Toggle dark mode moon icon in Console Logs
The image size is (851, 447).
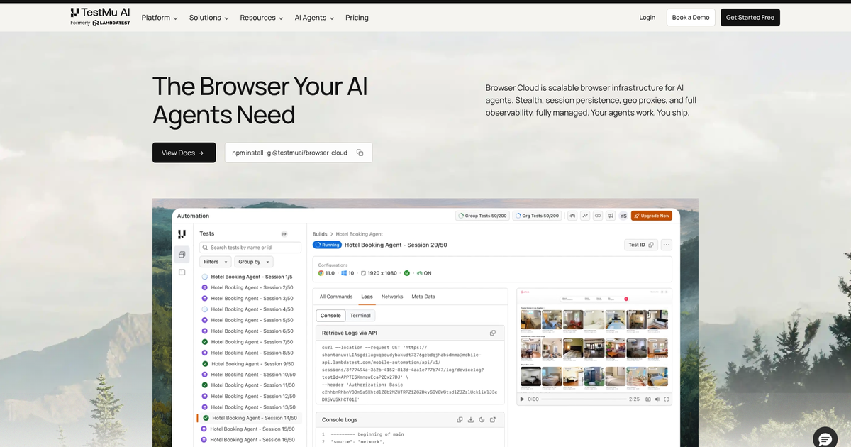tap(482, 419)
